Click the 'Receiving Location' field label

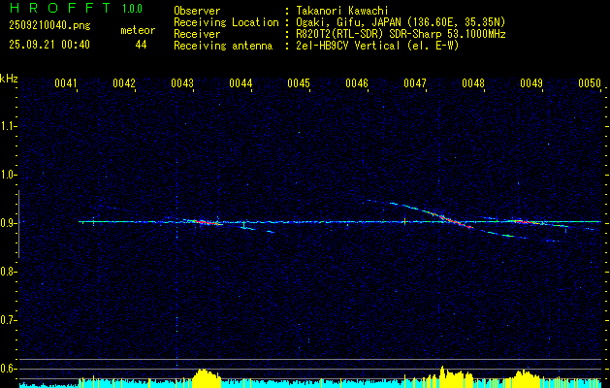click(226, 22)
